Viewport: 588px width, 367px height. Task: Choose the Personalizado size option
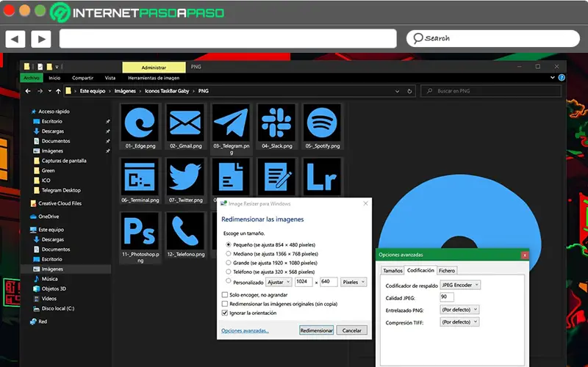[x=229, y=280]
